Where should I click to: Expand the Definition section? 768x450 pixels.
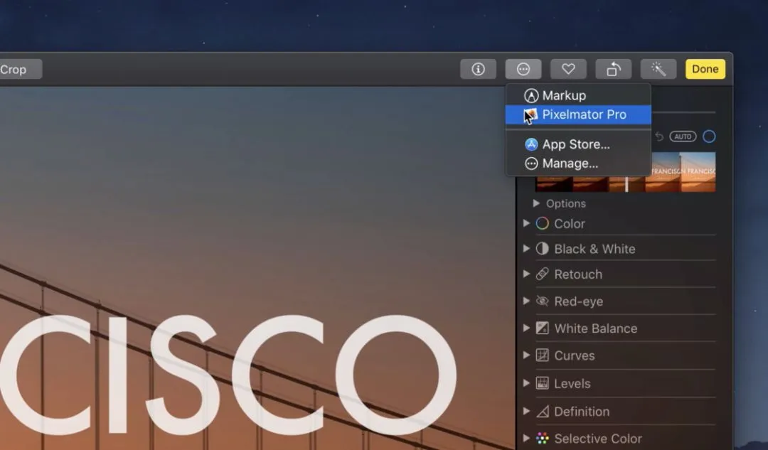[526, 412]
